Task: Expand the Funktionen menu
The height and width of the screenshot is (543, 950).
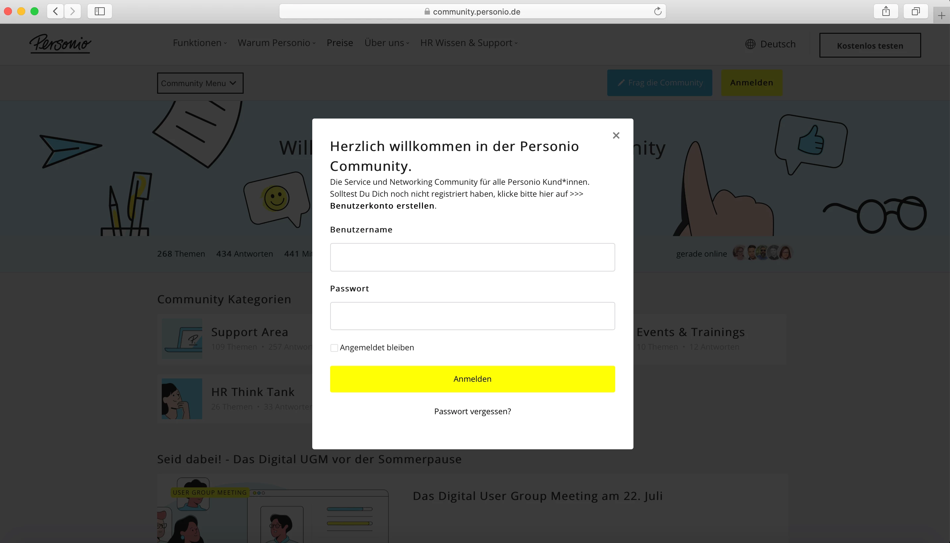Action: click(200, 43)
